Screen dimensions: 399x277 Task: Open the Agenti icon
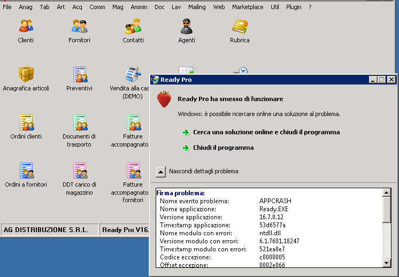187,26
